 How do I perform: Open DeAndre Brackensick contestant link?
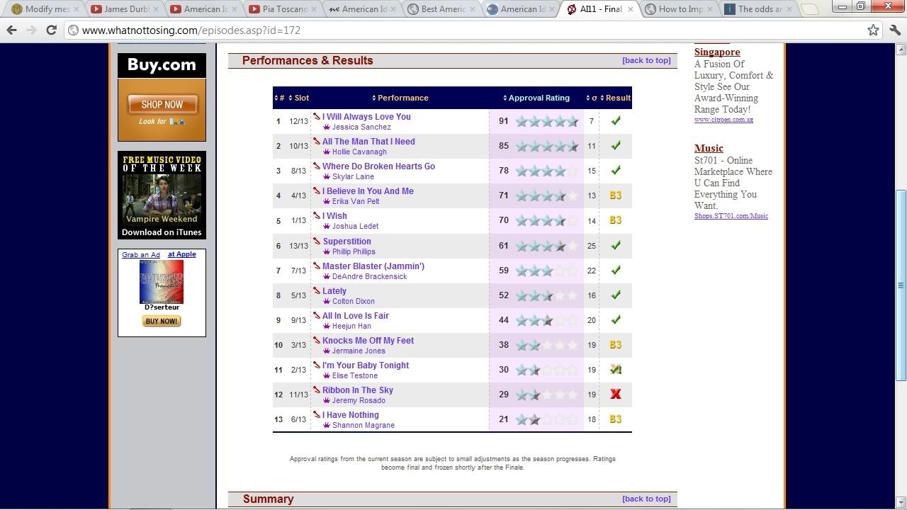click(x=369, y=277)
